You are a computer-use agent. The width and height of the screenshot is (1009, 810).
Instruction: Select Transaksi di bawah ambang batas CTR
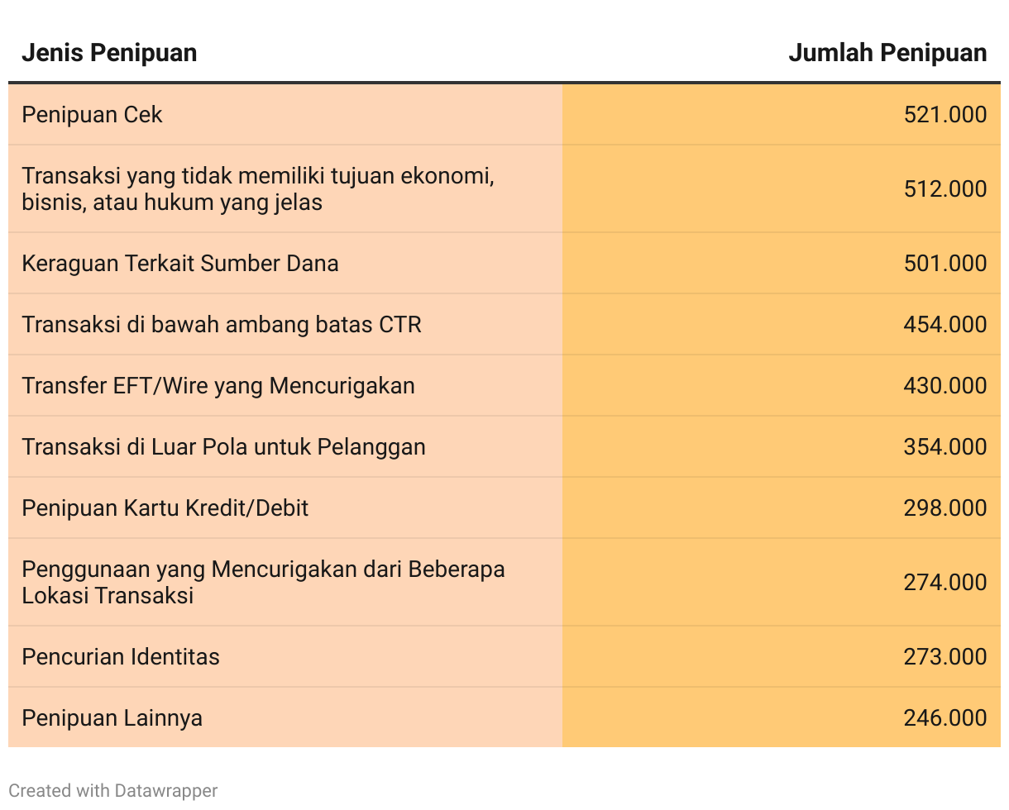[x=222, y=324]
